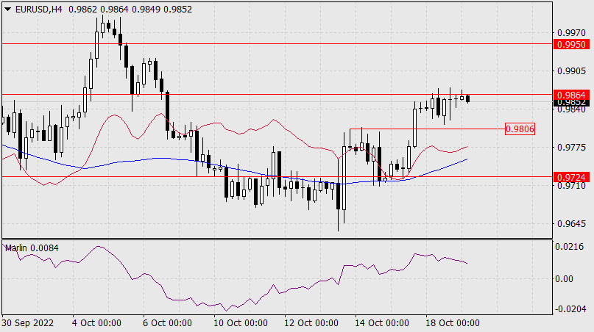The image size is (594, 332).
Task: Select the 30 Sep 2022 date label
Action: tap(26, 323)
